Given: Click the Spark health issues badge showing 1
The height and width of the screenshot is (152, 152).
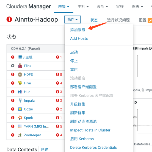Looking at the screenshot, I should [x=59, y=118].
